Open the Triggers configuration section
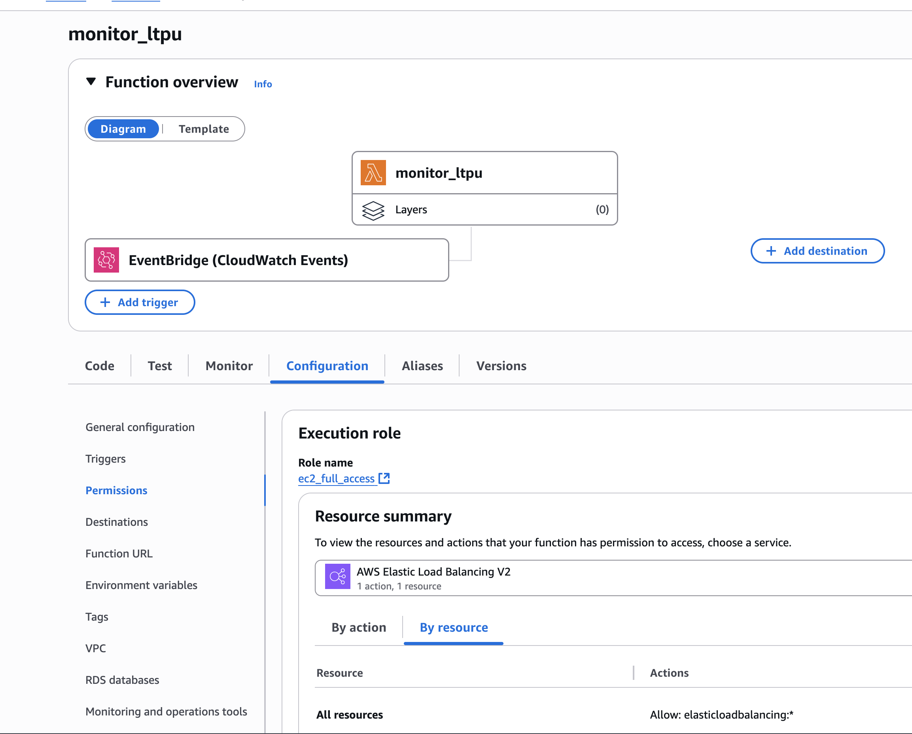 [x=105, y=459]
